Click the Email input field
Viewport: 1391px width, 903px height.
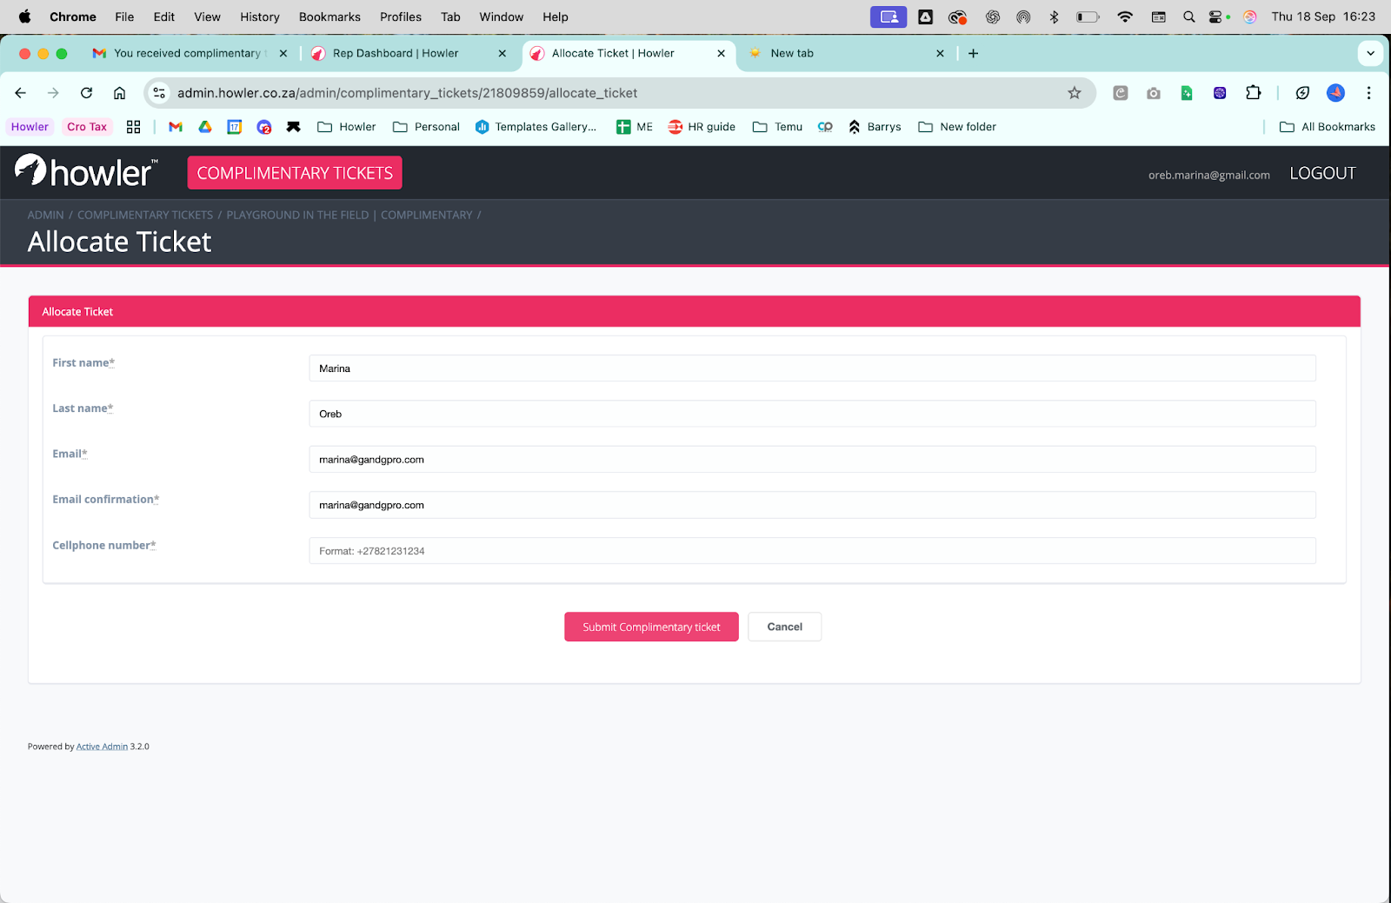pos(812,460)
